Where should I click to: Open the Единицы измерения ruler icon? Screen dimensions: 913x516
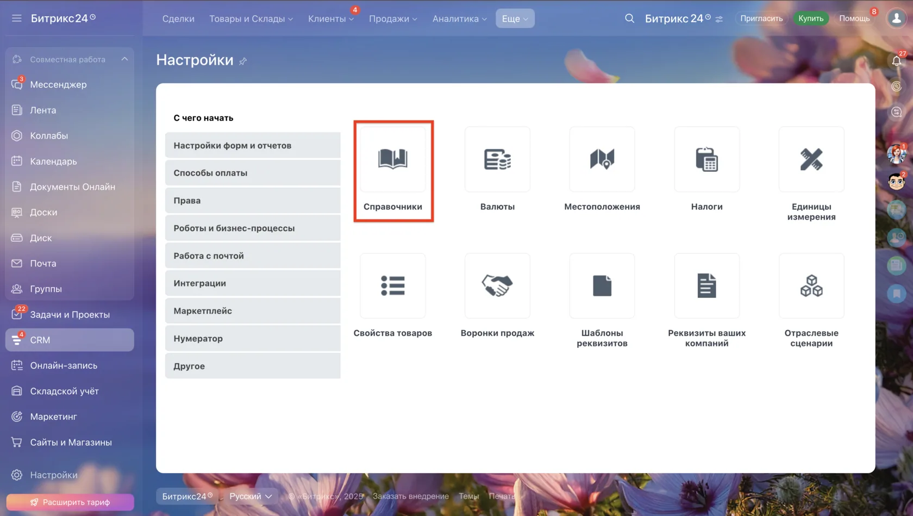point(811,159)
